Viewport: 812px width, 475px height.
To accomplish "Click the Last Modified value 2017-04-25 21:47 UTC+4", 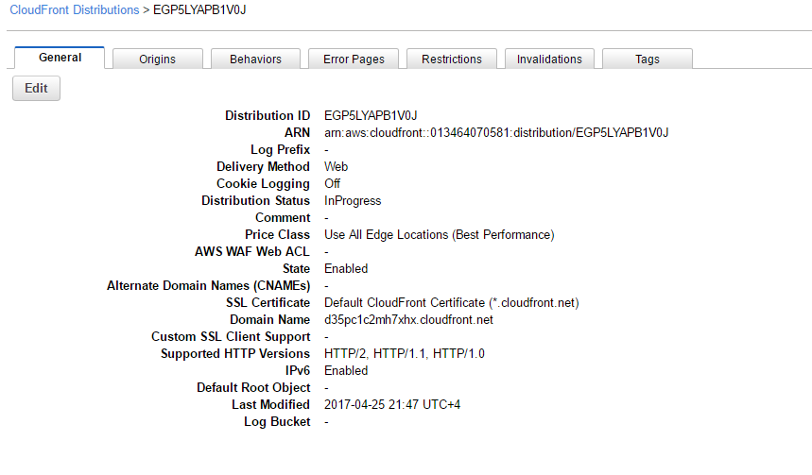I will click(392, 404).
